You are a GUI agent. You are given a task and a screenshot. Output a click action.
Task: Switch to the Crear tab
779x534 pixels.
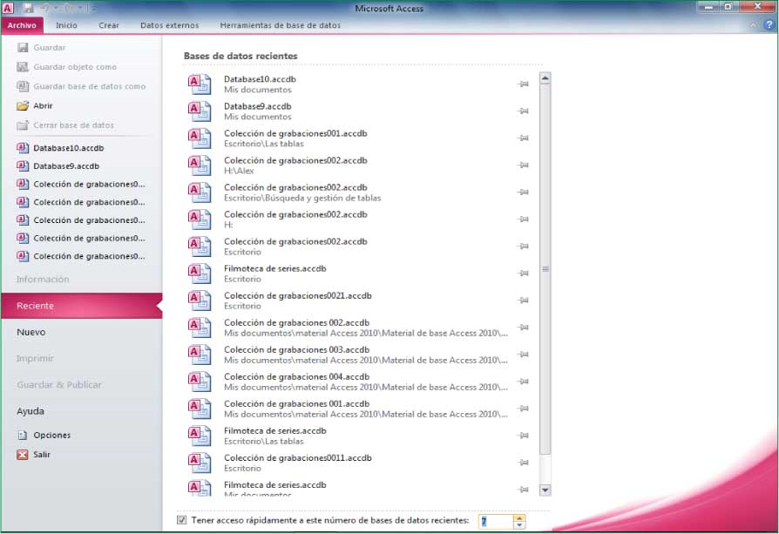(x=108, y=25)
